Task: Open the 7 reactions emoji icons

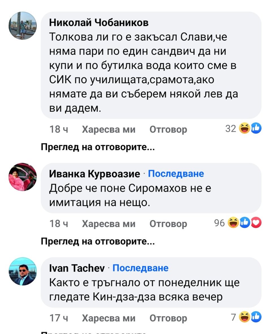Action: [250, 318]
